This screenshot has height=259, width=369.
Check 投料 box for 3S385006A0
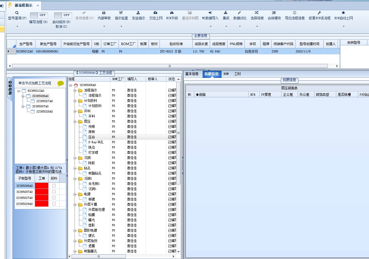pyautogui.click(x=54, y=186)
